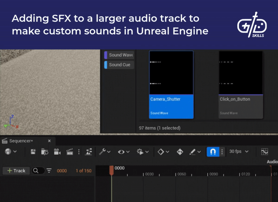Toggle snapping with the magnet icon
The image size is (278, 202).
coord(214,152)
